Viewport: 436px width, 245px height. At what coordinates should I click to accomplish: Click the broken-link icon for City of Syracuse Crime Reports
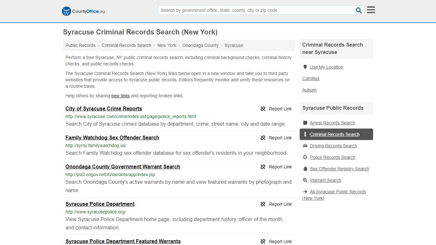[x=263, y=109]
